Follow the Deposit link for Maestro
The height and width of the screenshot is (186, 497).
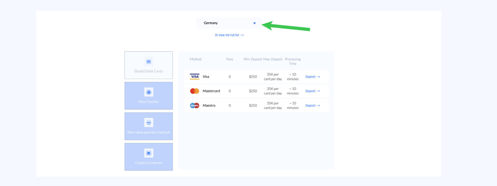click(x=312, y=105)
